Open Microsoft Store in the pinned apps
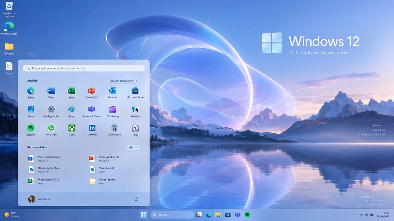The image size is (394, 221). click(135, 93)
